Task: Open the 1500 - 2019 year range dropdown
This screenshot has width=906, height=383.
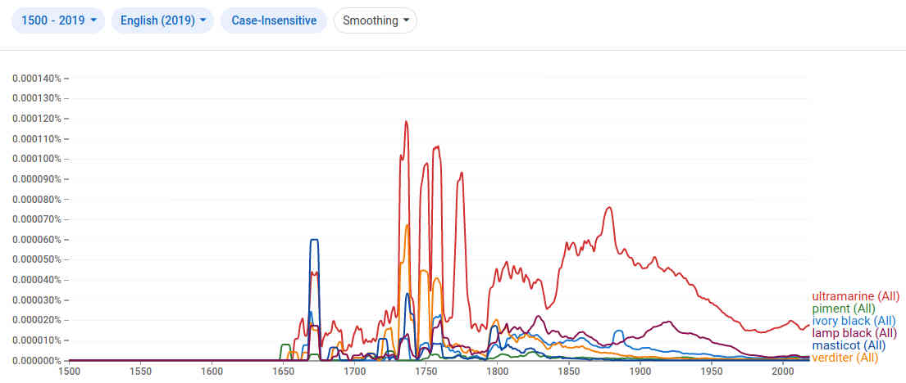Action: click(57, 20)
